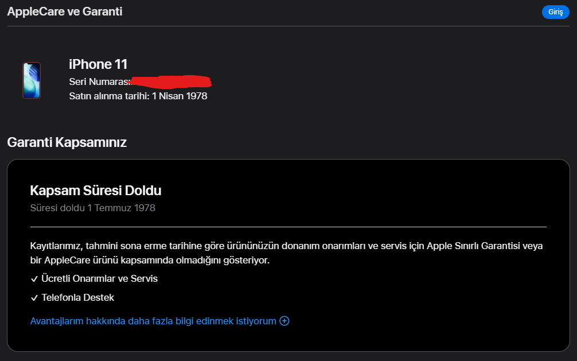Click the checkmark icon beside Telefonla Destek

34,298
